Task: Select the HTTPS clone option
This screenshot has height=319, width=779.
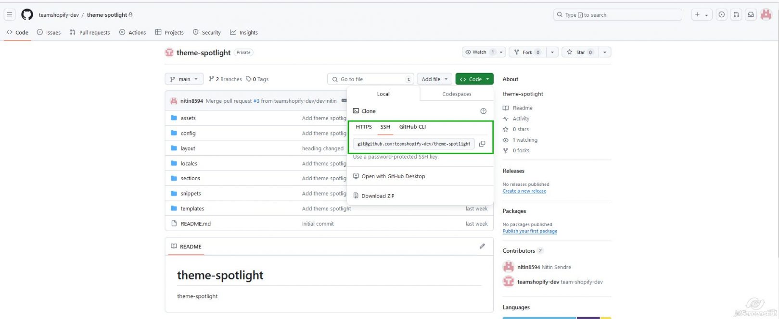Action: (364, 127)
